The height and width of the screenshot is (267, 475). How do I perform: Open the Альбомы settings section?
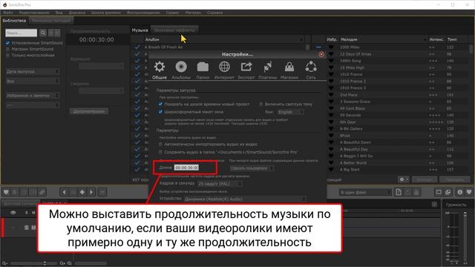181,70
